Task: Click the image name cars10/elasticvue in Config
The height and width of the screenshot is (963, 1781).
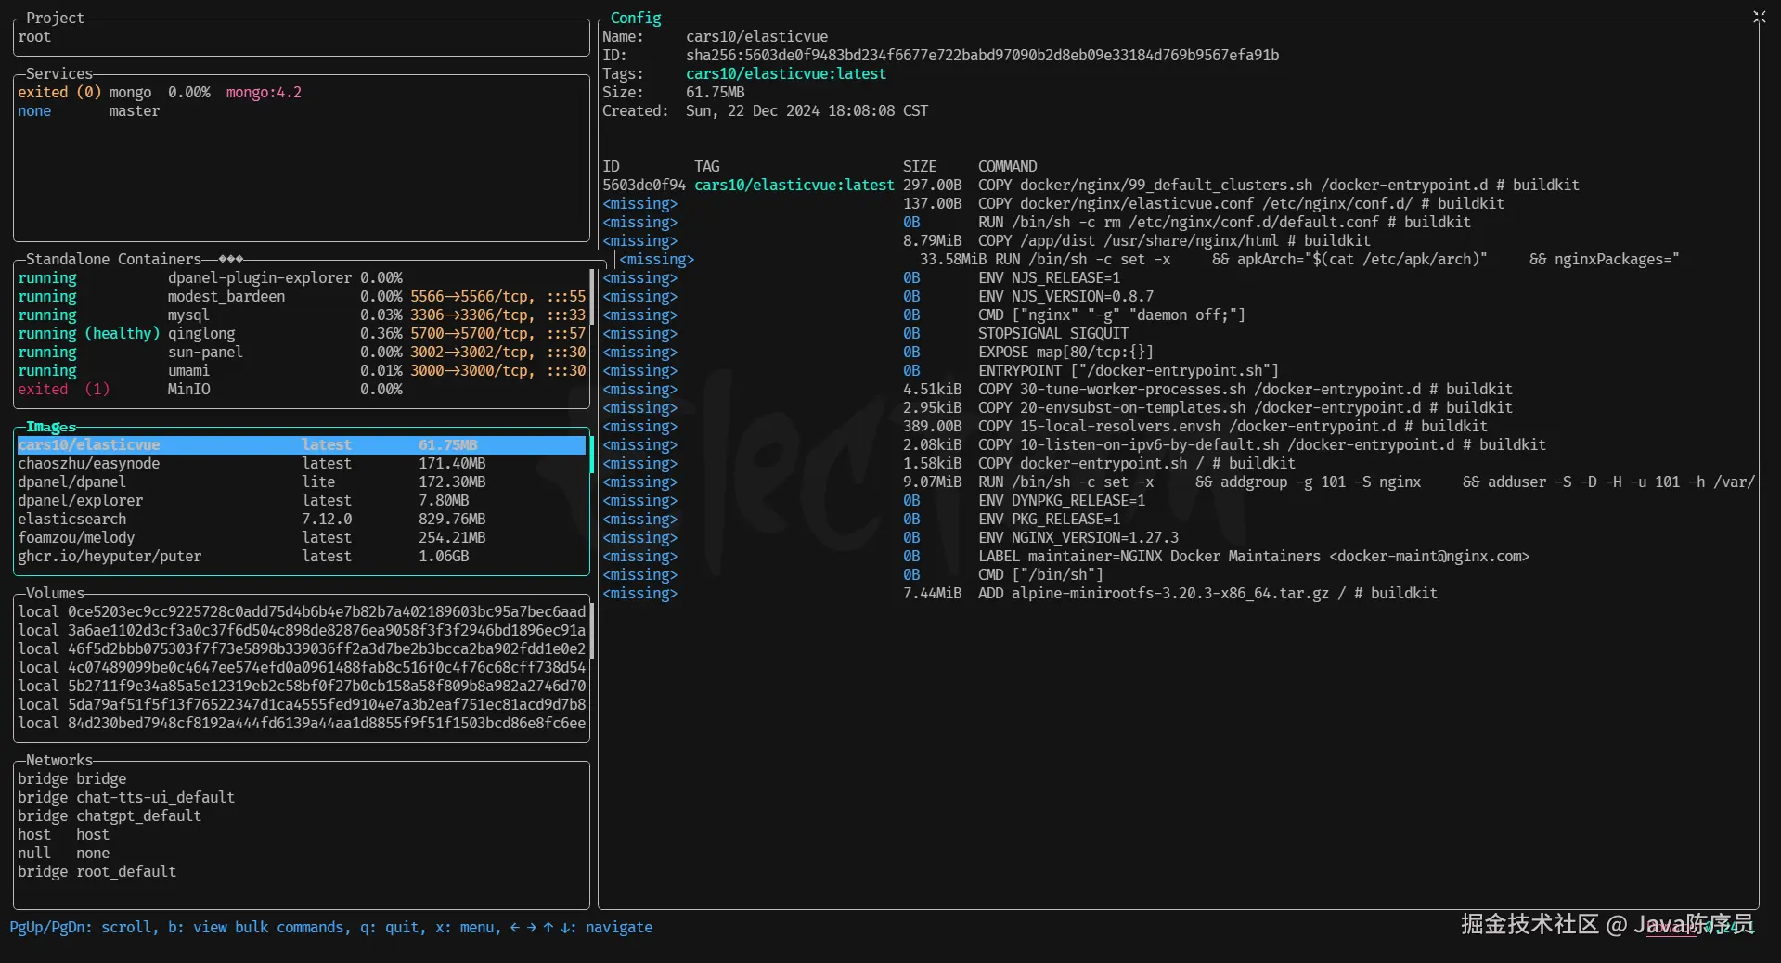Action: pyautogui.click(x=756, y=36)
